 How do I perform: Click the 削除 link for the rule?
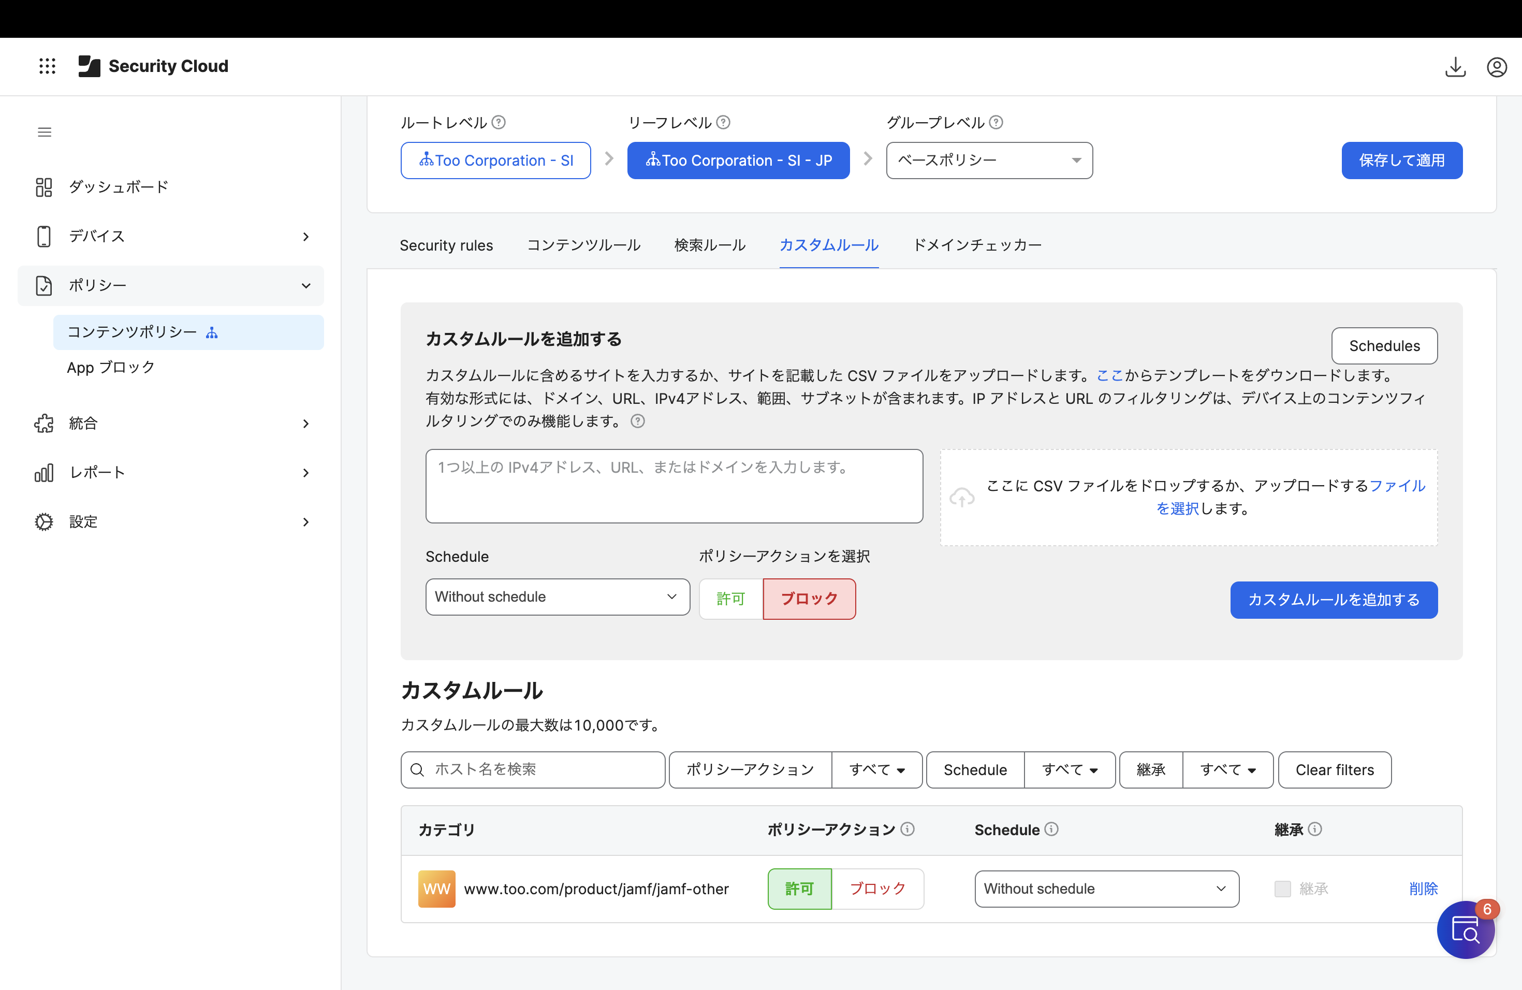click(1423, 889)
